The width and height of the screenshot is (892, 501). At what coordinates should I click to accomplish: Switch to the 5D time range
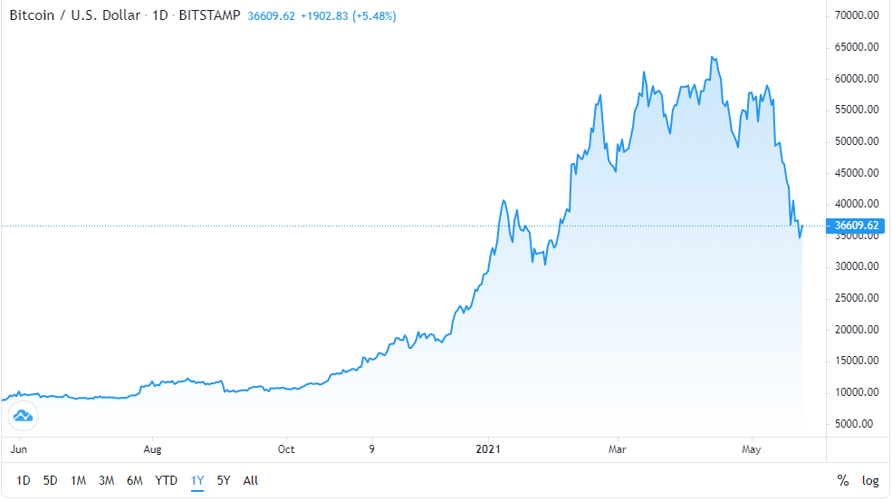click(51, 480)
